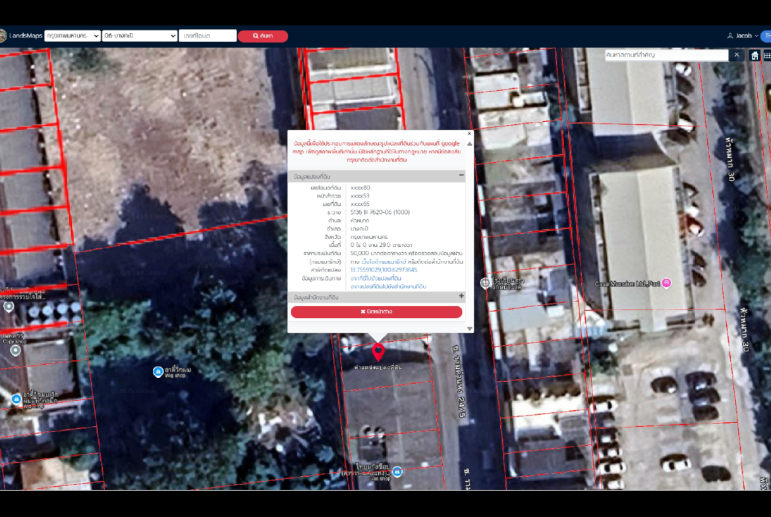
Task: Click the home icon on the map
Action: [755, 55]
